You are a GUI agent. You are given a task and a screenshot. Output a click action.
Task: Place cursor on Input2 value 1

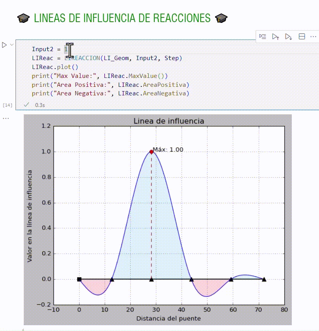66,49
